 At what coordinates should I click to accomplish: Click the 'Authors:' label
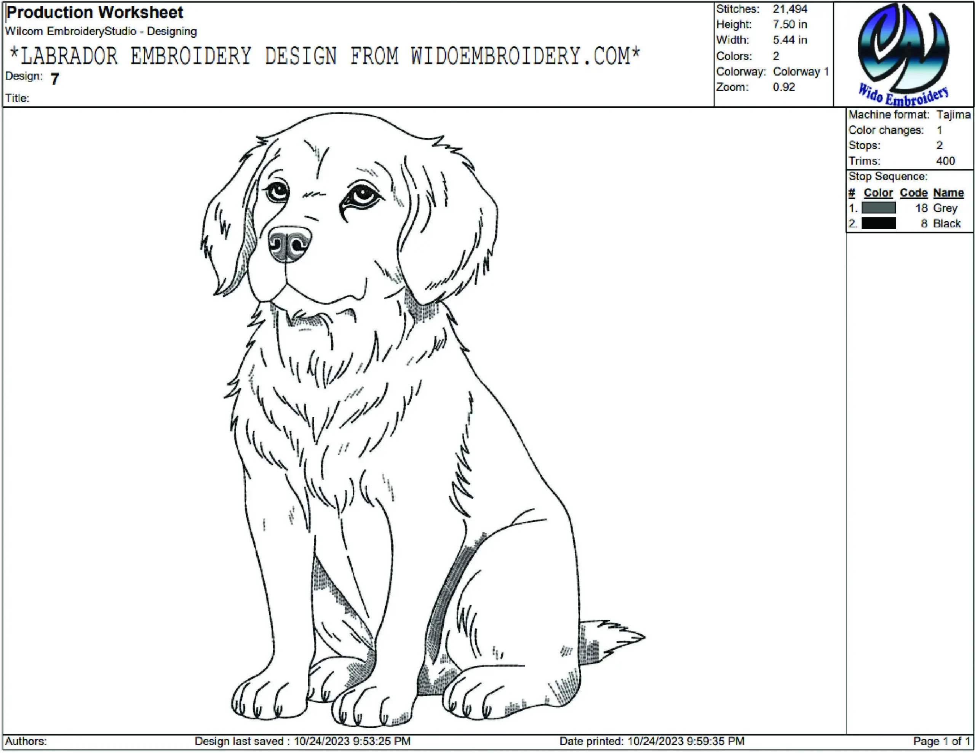[x=26, y=742]
